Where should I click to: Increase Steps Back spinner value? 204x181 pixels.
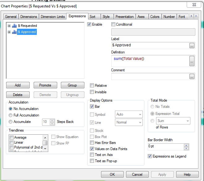pos(52,120)
